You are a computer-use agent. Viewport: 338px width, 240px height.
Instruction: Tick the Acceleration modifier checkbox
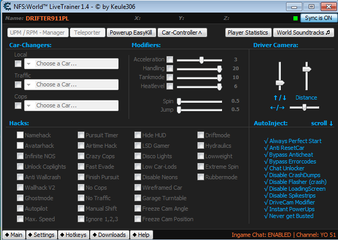[x=170, y=59]
